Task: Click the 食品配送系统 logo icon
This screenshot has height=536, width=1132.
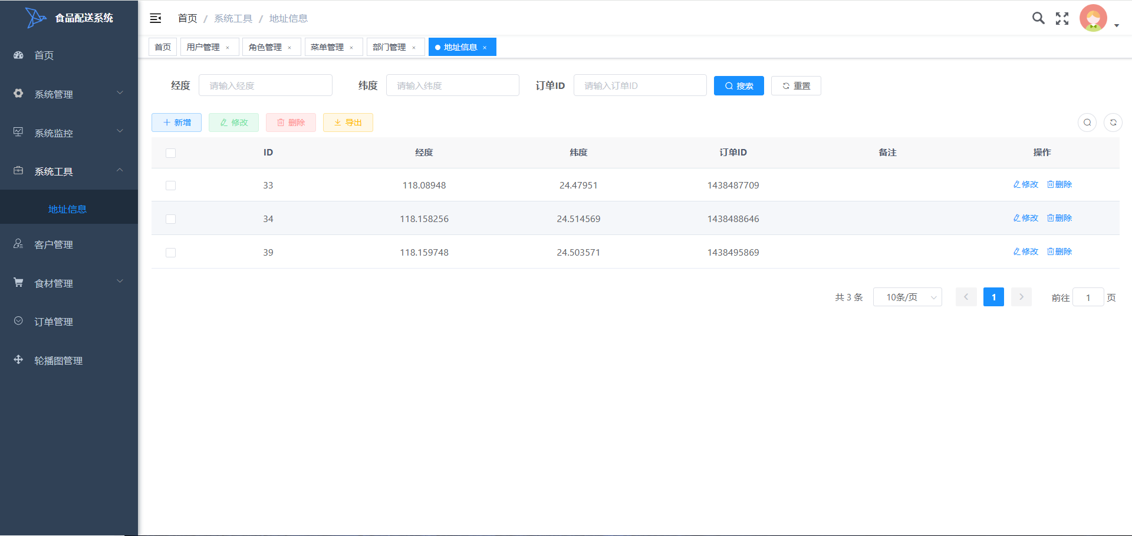Action: pyautogui.click(x=35, y=18)
